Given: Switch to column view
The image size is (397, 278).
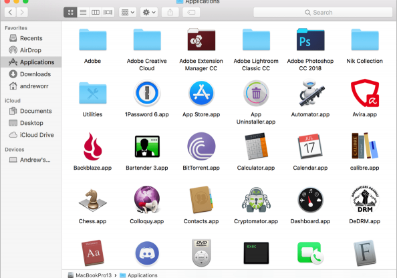Looking at the screenshot, I should pos(96,12).
